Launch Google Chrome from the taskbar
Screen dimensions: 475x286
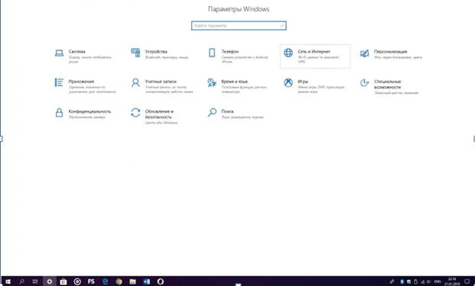click(119, 281)
